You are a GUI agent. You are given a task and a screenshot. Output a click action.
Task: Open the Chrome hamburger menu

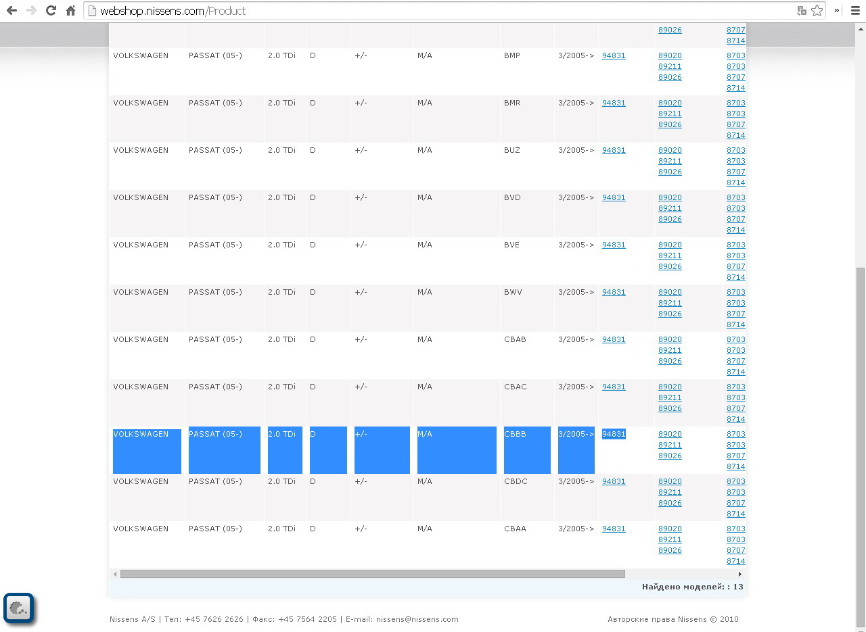(855, 11)
